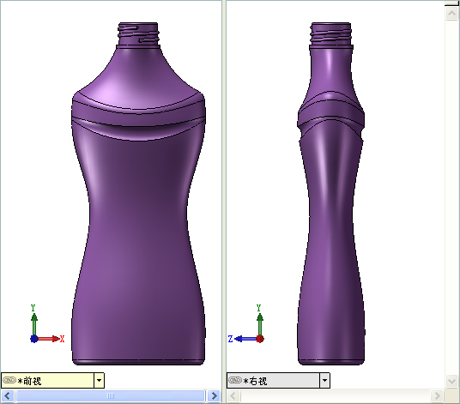
Task: Click the *前视 view name field
Action: pyautogui.click(x=48, y=381)
